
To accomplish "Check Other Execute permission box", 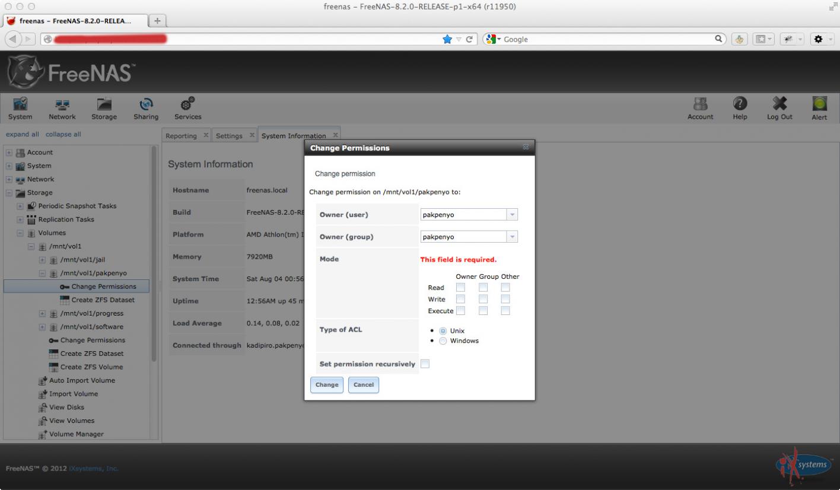I will (x=505, y=310).
